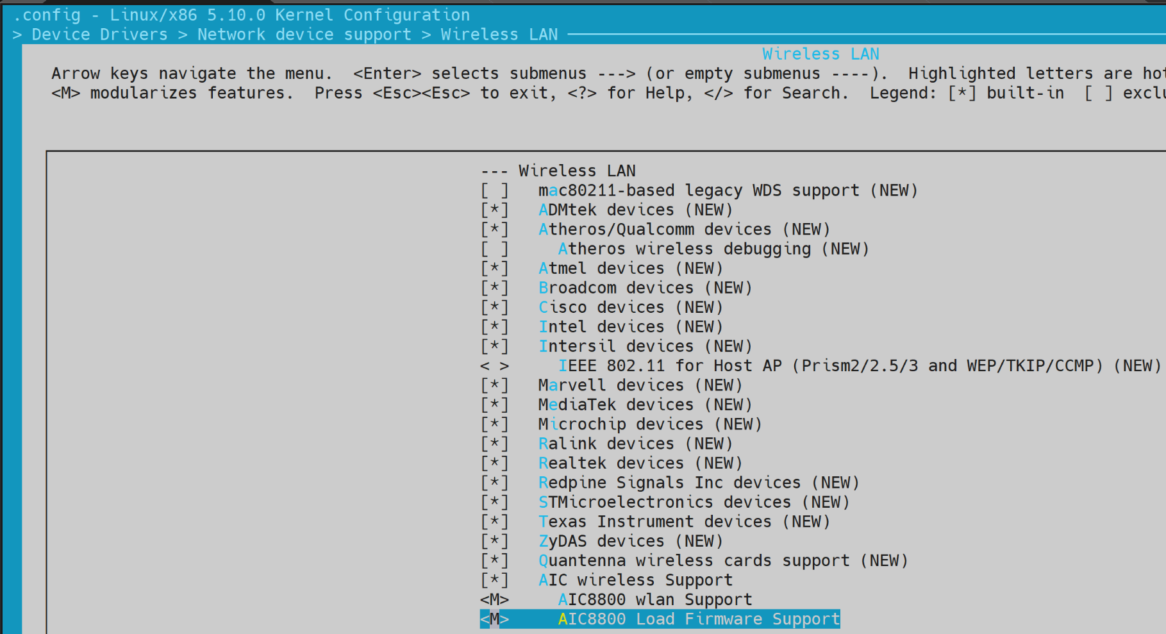Select the AIC wireless Support entry
The height and width of the screenshot is (634, 1166).
click(635, 580)
